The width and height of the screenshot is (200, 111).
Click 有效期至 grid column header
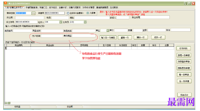(123, 45)
